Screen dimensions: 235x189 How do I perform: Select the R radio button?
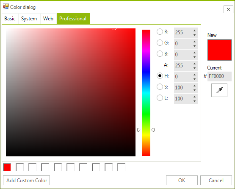pos(160,32)
